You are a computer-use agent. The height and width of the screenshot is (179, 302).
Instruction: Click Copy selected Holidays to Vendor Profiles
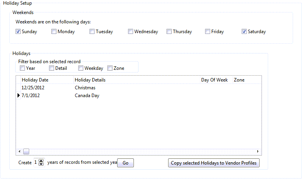214,163
